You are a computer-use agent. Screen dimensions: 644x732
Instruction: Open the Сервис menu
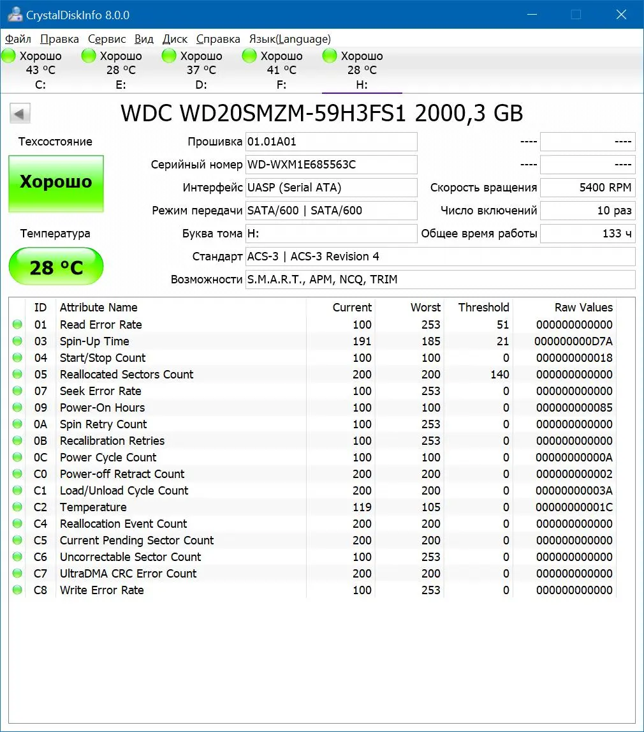point(106,39)
